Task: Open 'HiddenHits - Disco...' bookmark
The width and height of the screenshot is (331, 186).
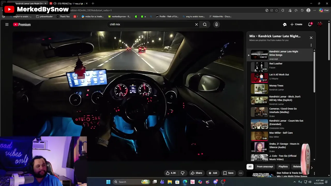Action: pyautogui.click(x=220, y=17)
